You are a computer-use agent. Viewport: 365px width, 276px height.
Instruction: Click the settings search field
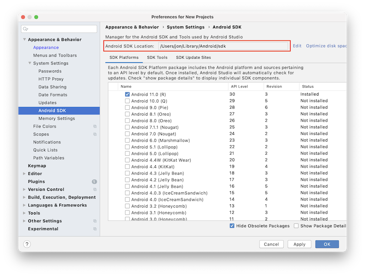[59, 29]
